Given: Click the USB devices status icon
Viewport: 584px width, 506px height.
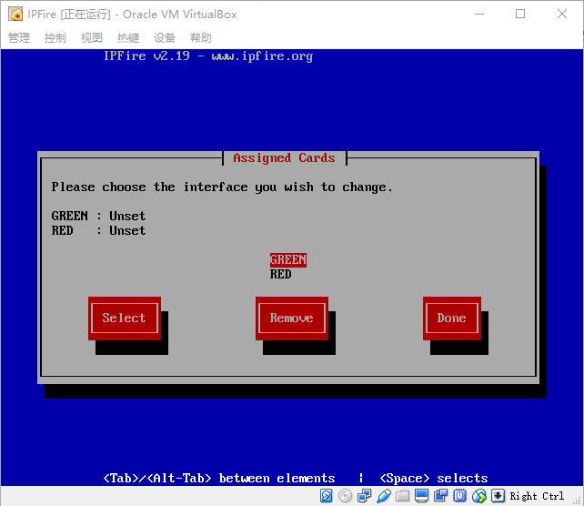Looking at the screenshot, I should tap(383, 496).
